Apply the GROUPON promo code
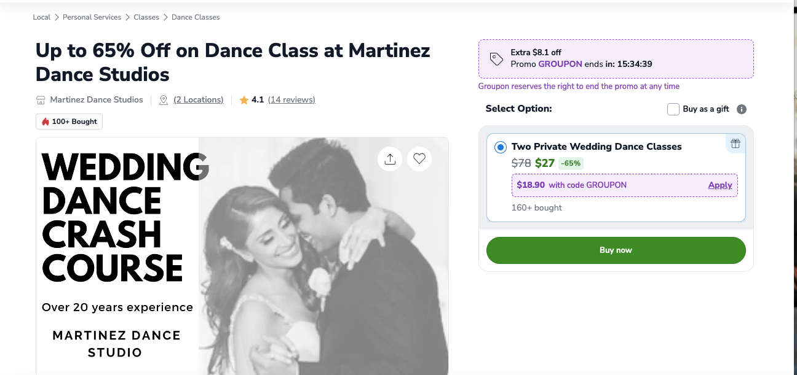The width and height of the screenshot is (797, 375). tap(720, 185)
